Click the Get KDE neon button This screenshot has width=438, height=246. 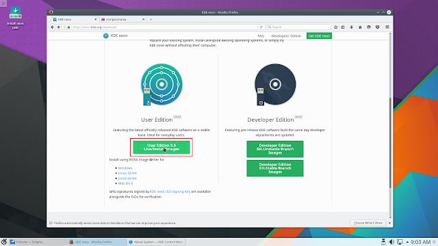pyautogui.click(x=319, y=36)
